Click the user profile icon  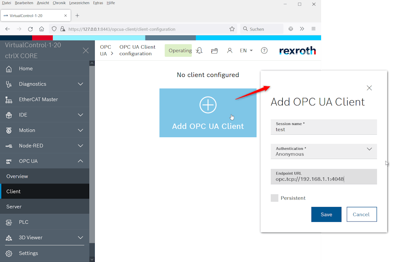tap(230, 51)
